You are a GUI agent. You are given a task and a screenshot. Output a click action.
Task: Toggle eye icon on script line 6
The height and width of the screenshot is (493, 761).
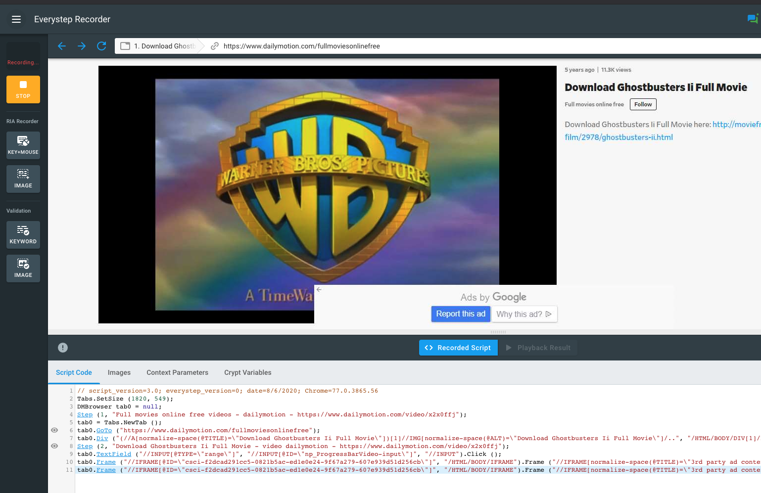tap(54, 430)
